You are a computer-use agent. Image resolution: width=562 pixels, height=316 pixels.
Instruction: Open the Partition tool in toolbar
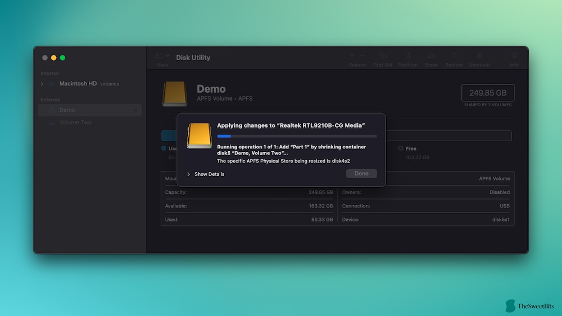[408, 56]
